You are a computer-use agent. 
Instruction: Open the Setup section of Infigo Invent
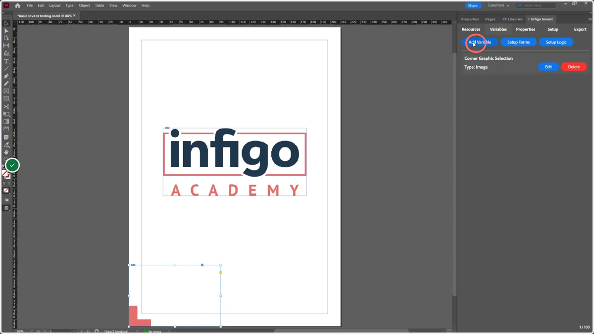(553, 29)
